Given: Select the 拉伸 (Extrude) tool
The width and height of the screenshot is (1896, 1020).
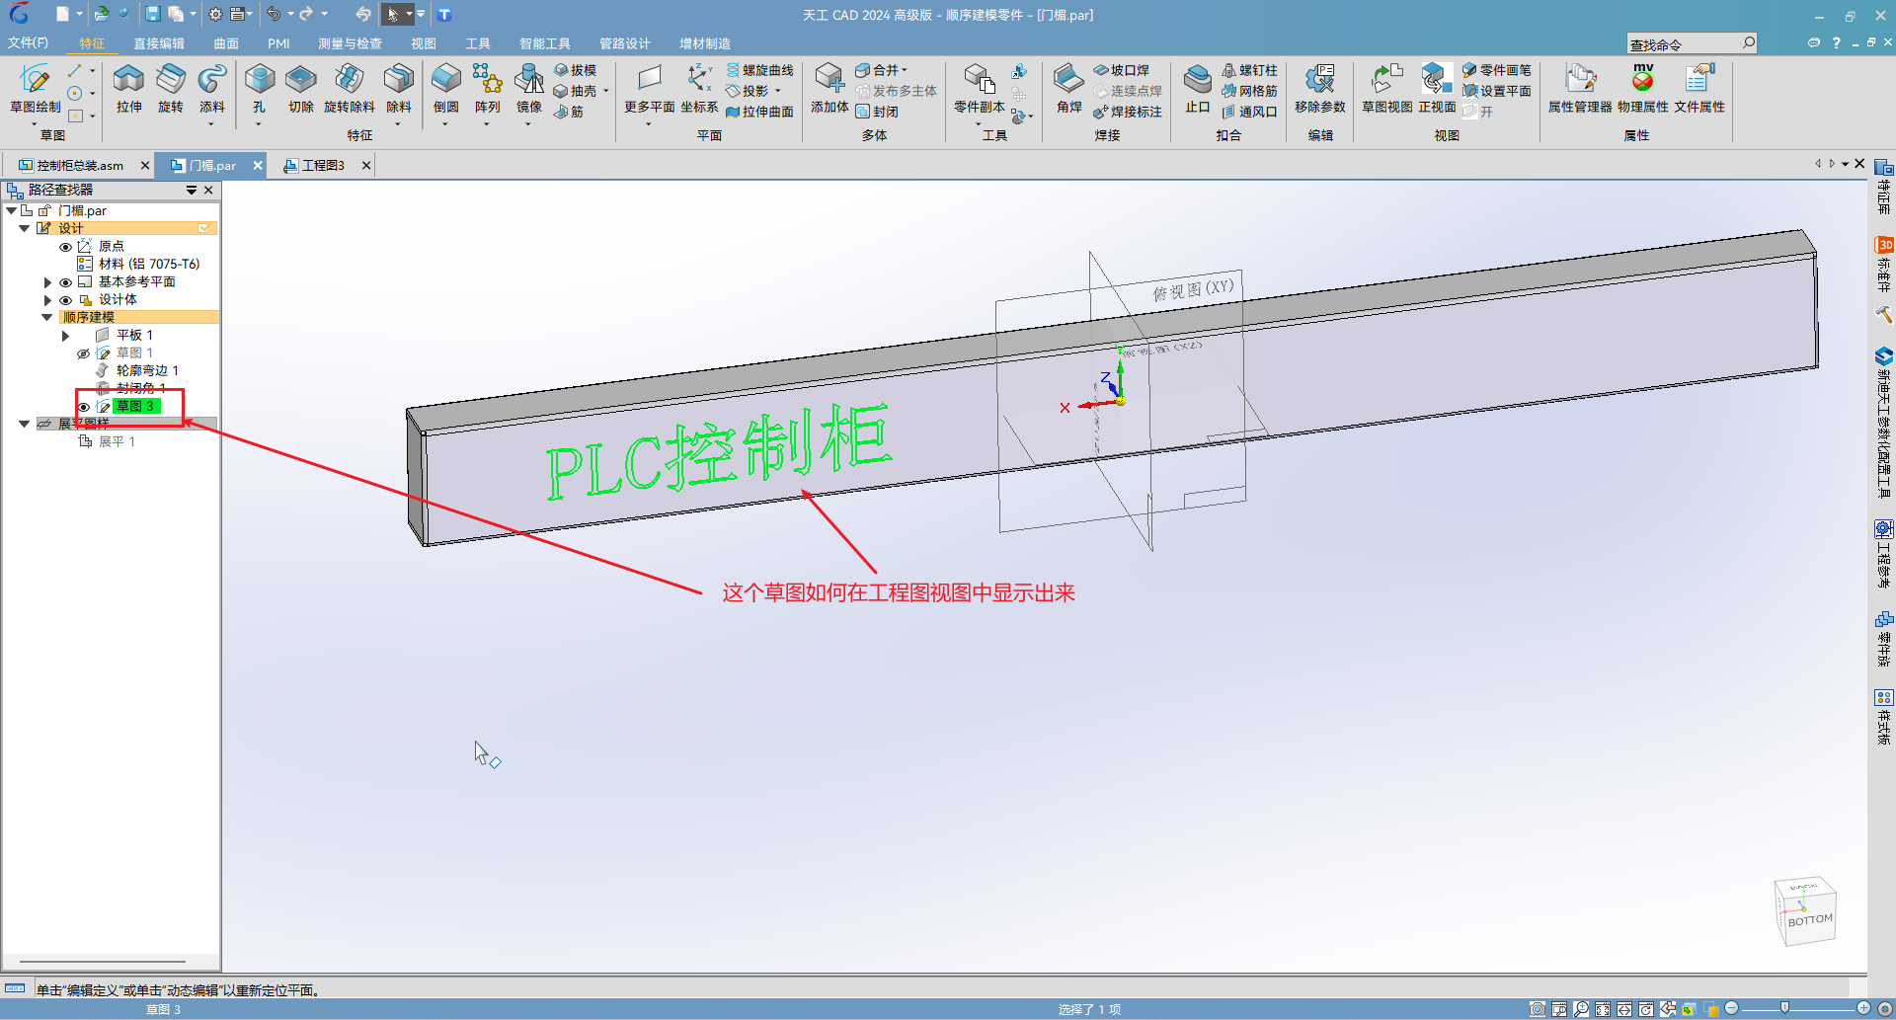Looking at the screenshot, I should 128,88.
